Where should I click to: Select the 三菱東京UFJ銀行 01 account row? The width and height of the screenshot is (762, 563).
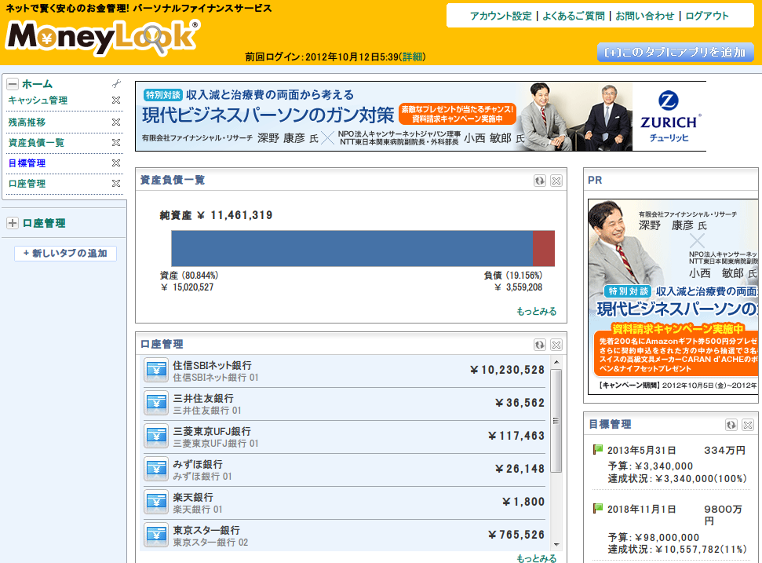pyautogui.click(x=345, y=437)
